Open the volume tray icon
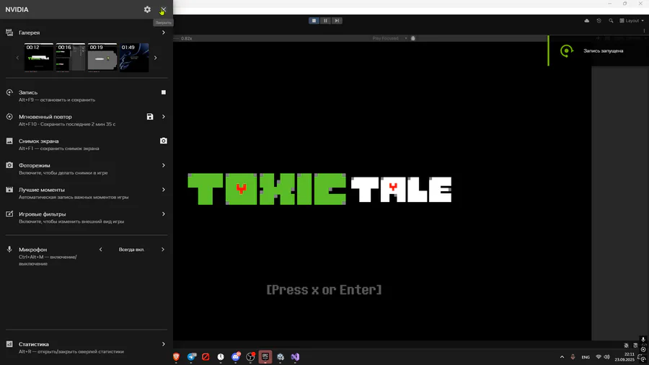 click(x=606, y=357)
